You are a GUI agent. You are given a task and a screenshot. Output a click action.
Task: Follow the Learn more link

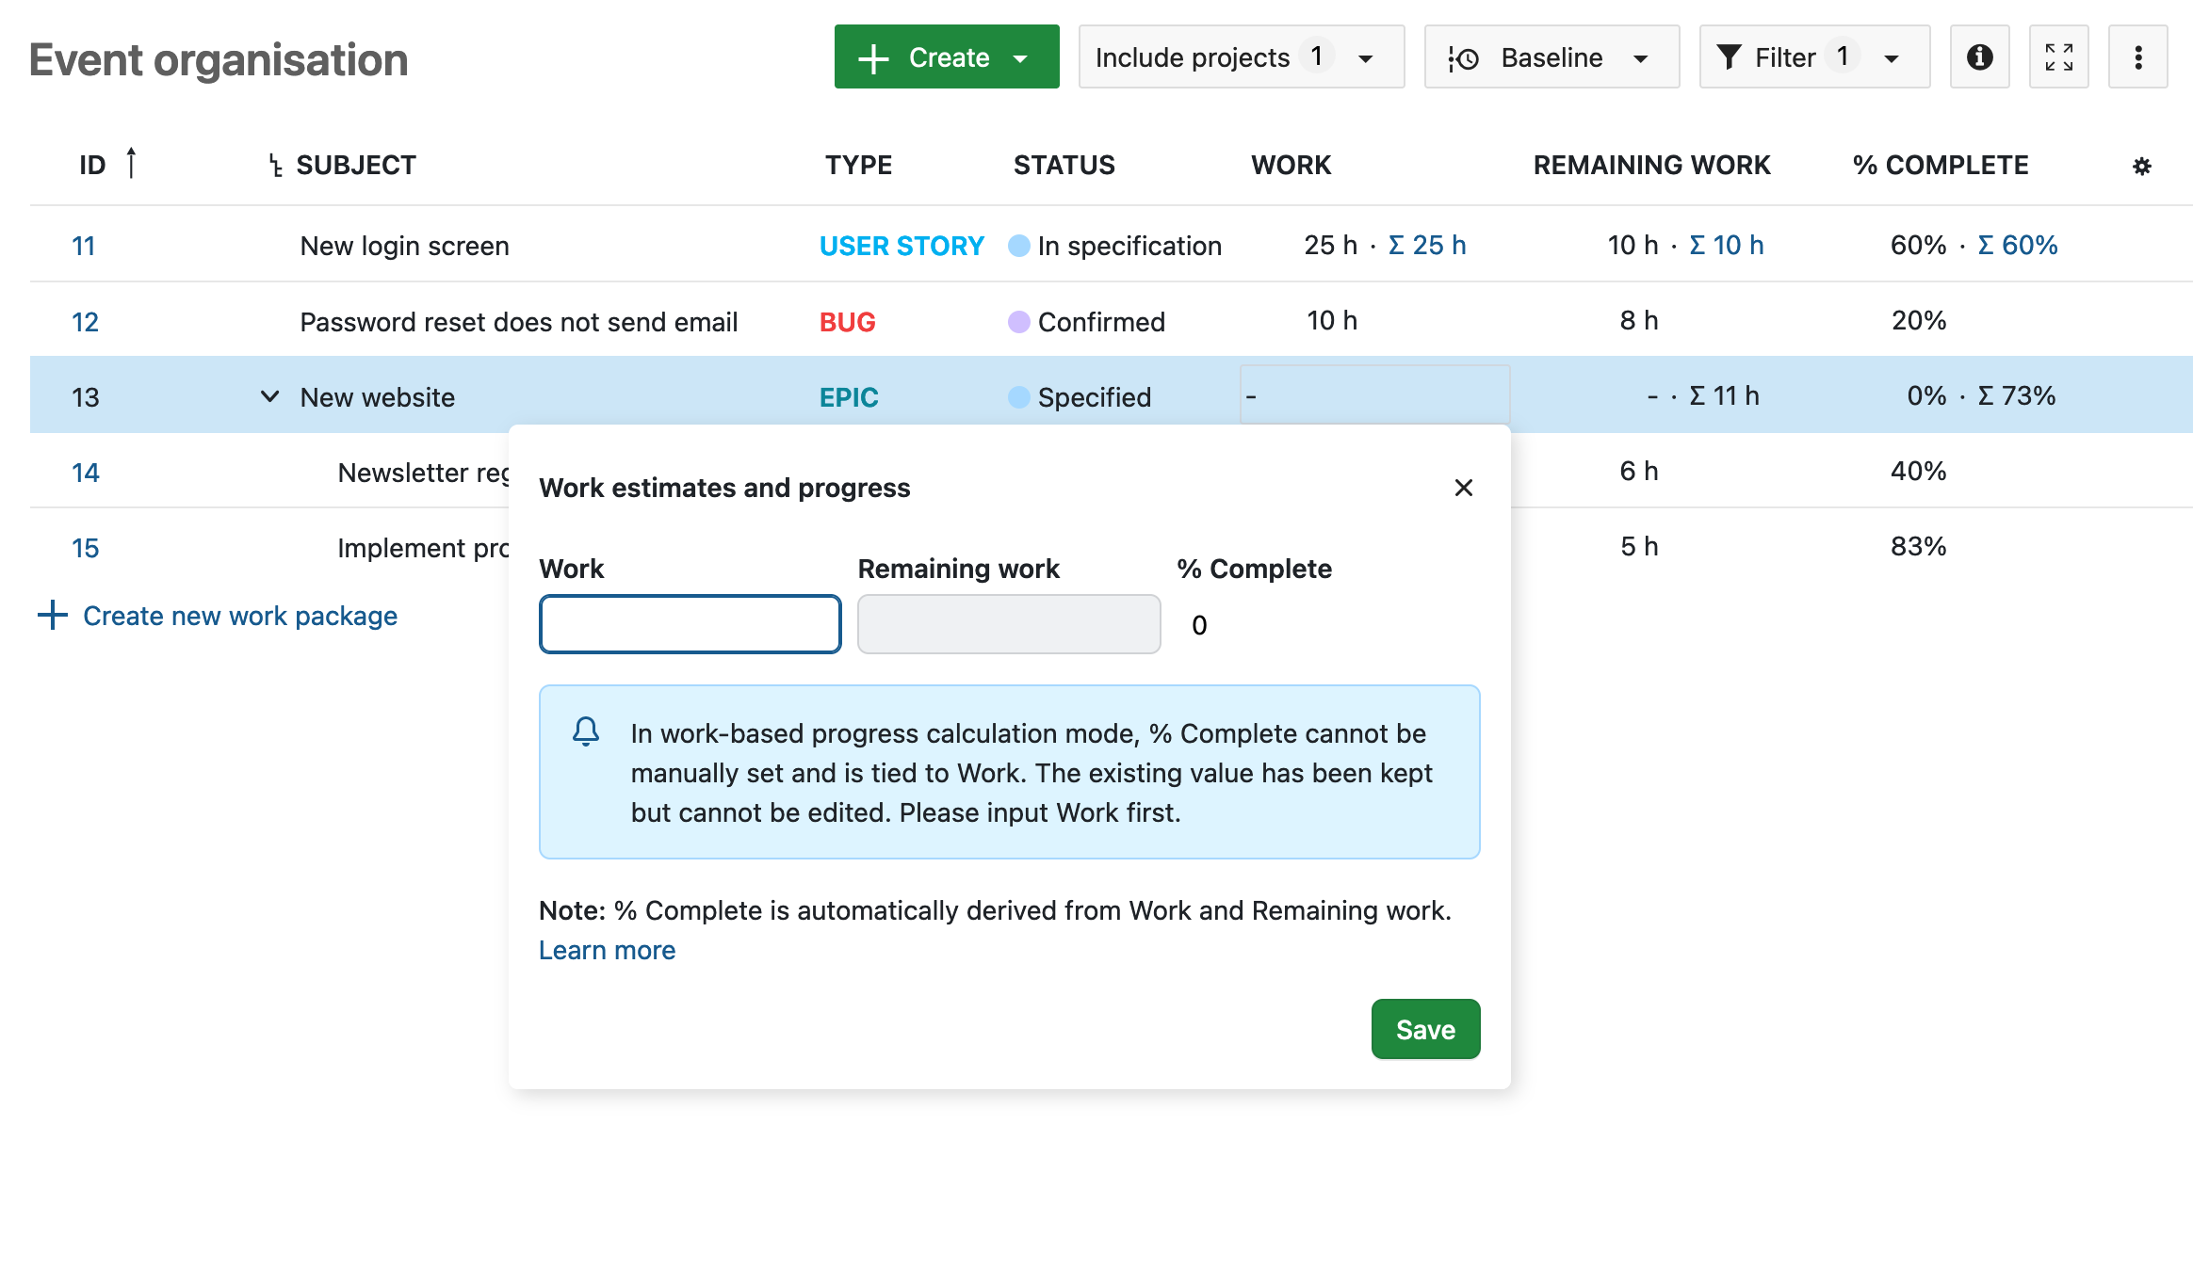[x=607, y=950]
